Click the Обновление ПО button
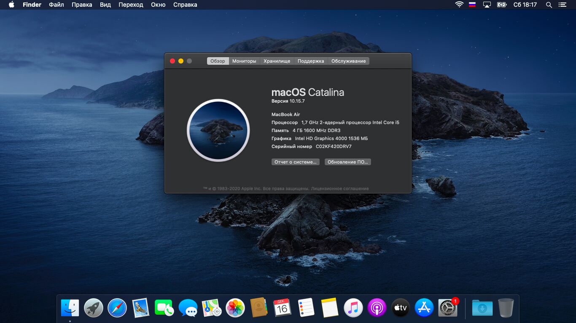The width and height of the screenshot is (576, 323). coord(347,162)
